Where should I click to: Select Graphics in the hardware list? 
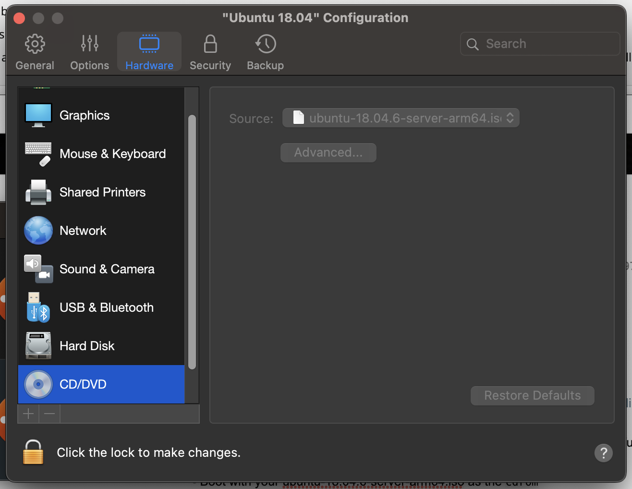click(101, 115)
